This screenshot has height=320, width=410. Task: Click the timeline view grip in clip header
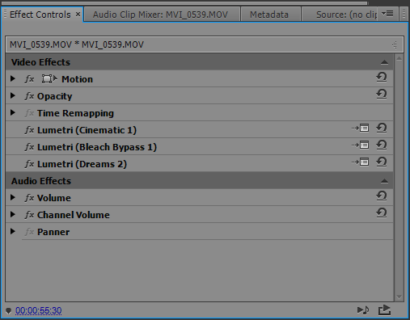[395, 44]
